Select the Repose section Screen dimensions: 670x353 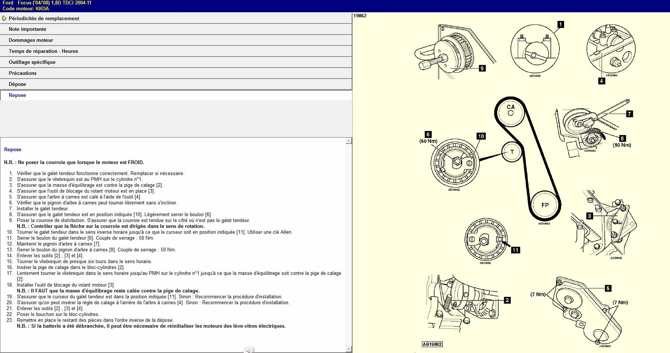176,95
